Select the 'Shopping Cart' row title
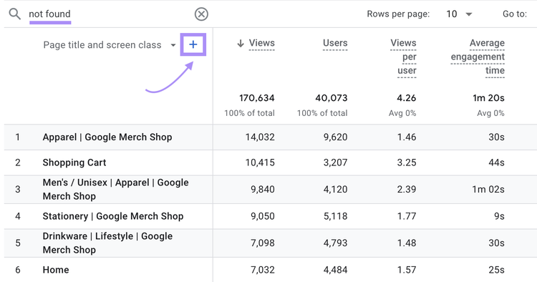537x282 pixels. pos(74,162)
